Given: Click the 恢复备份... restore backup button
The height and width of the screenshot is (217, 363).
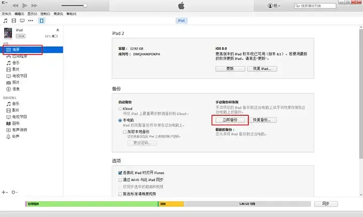Looking at the screenshot, I should 261,120.
